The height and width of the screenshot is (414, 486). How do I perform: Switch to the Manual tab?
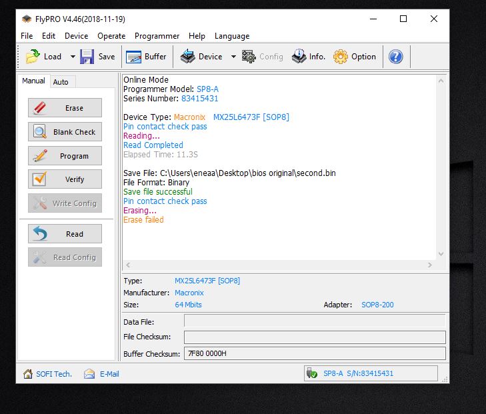(x=33, y=81)
